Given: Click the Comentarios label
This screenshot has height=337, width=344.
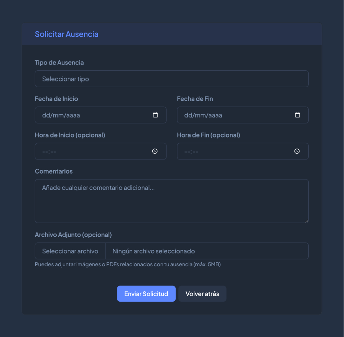Looking at the screenshot, I should click(54, 171).
